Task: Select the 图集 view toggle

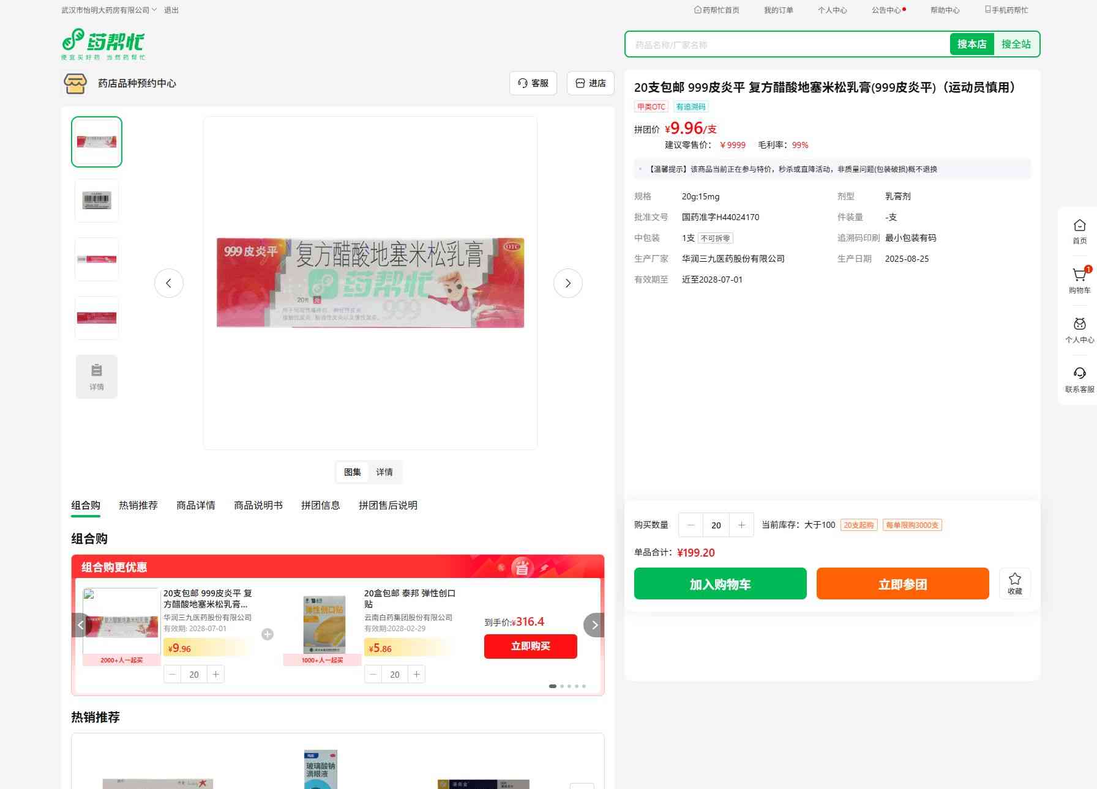Action: click(x=353, y=472)
